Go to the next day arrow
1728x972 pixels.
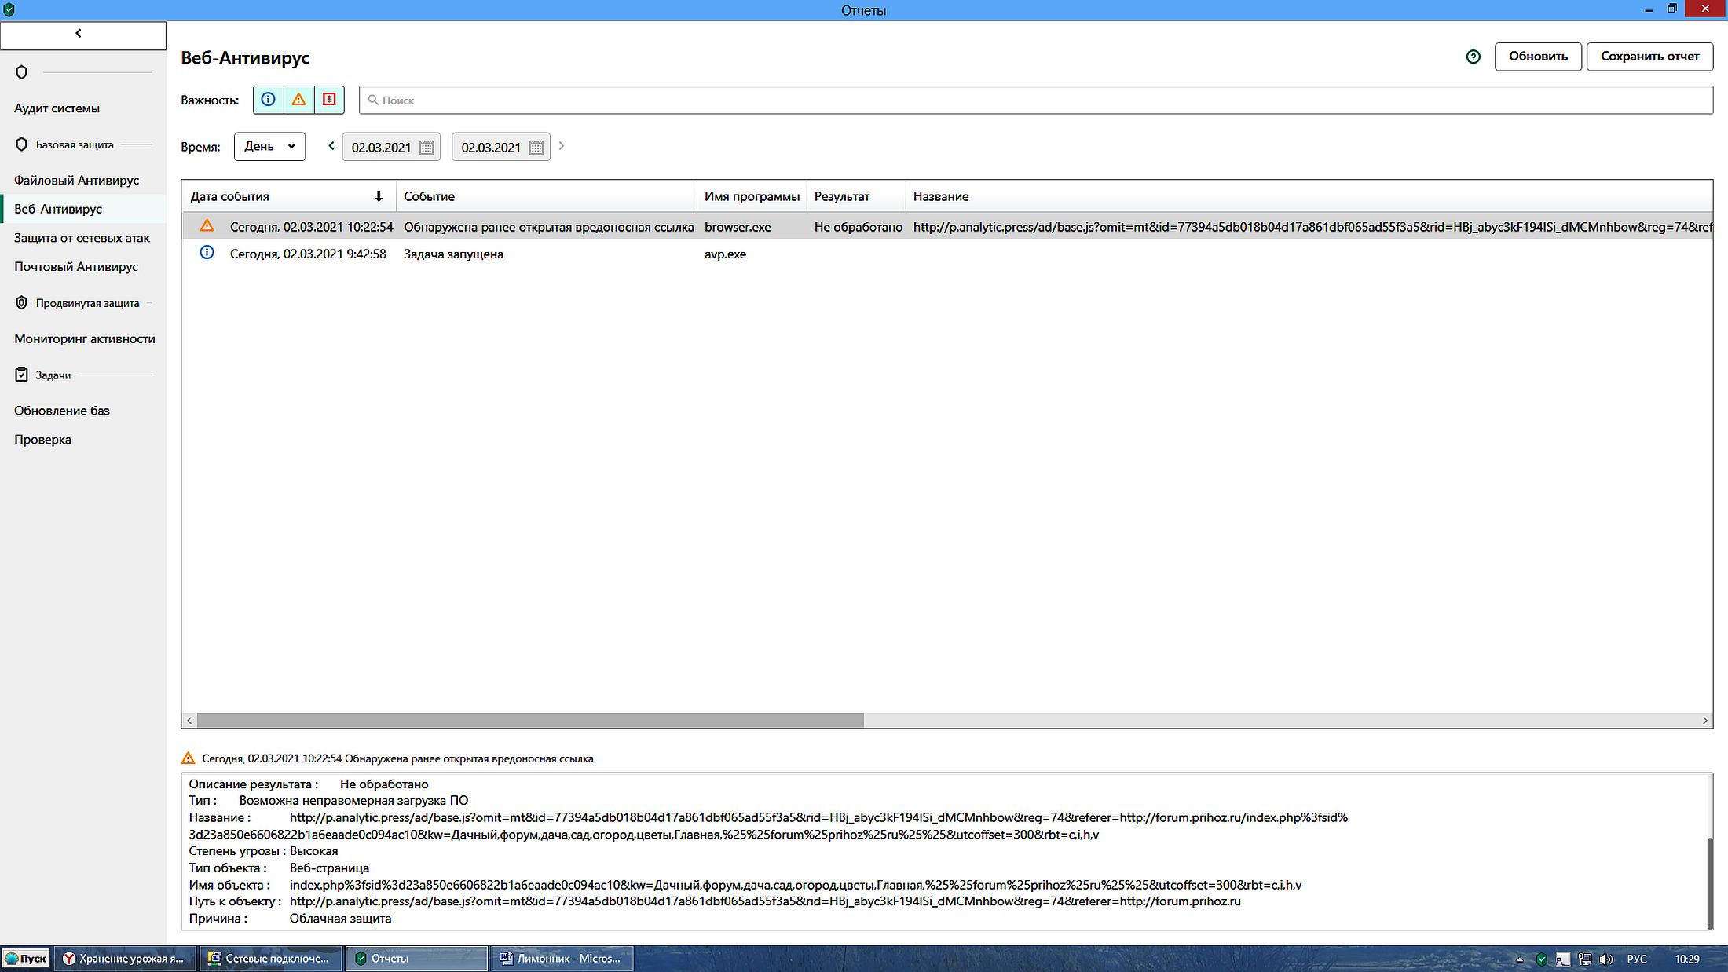(561, 146)
